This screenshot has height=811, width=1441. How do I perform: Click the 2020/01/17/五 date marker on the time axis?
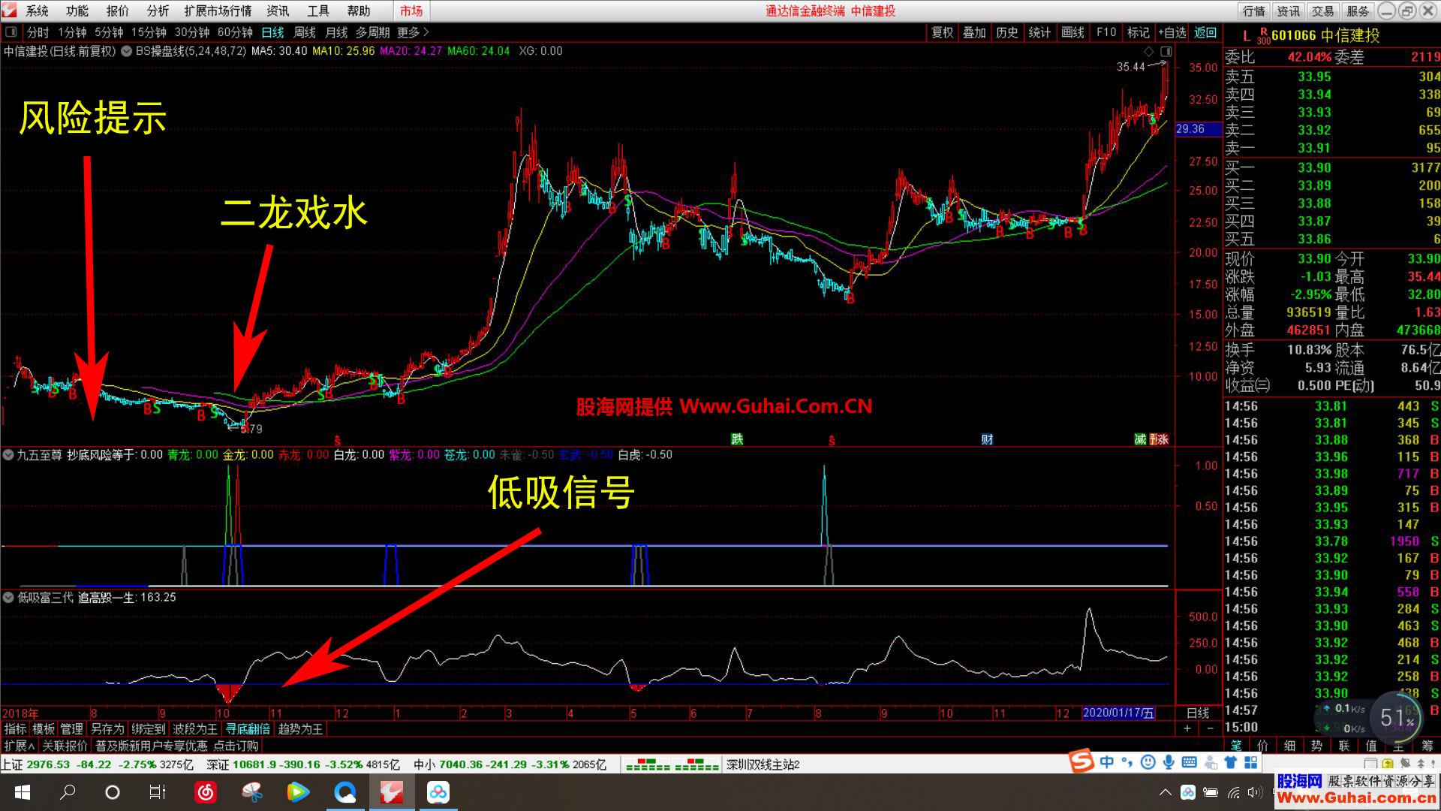tap(1119, 713)
